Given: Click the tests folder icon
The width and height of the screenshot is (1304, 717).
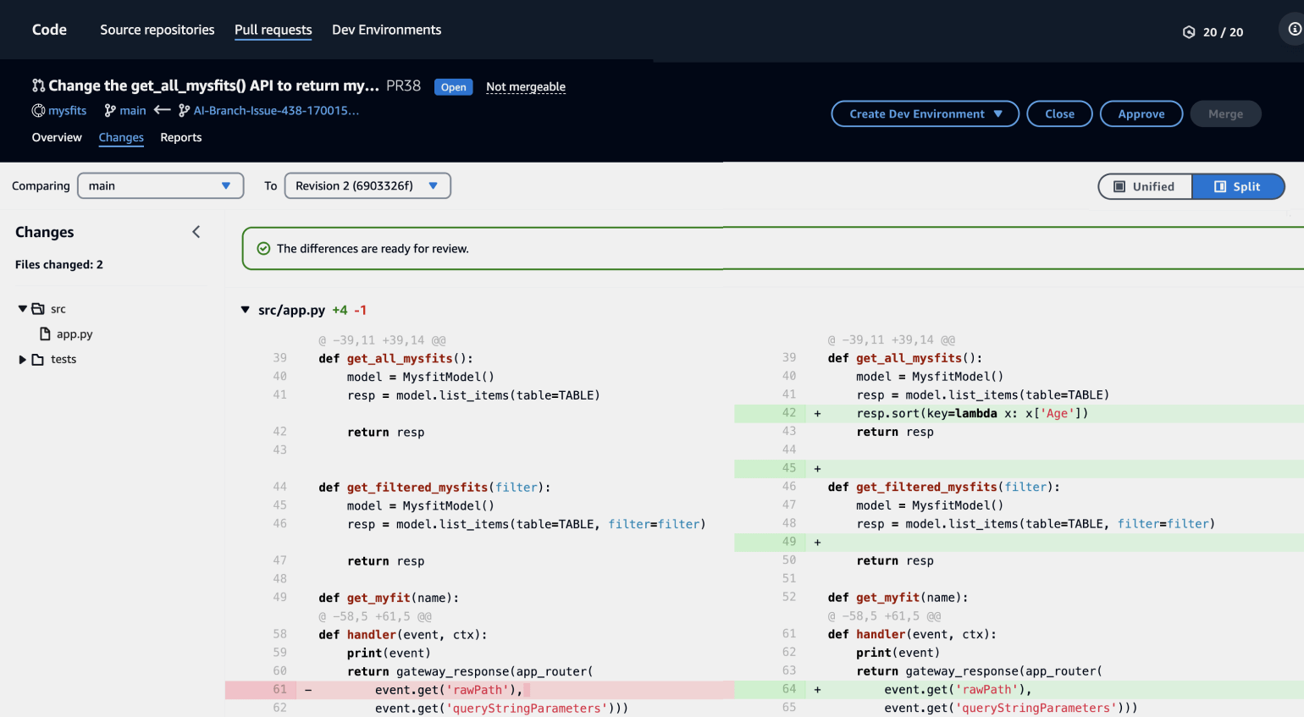Looking at the screenshot, I should point(38,360).
